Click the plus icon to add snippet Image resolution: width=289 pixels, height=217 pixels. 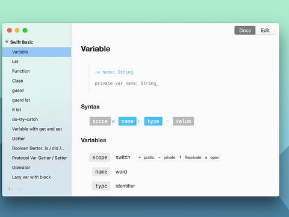10,189
